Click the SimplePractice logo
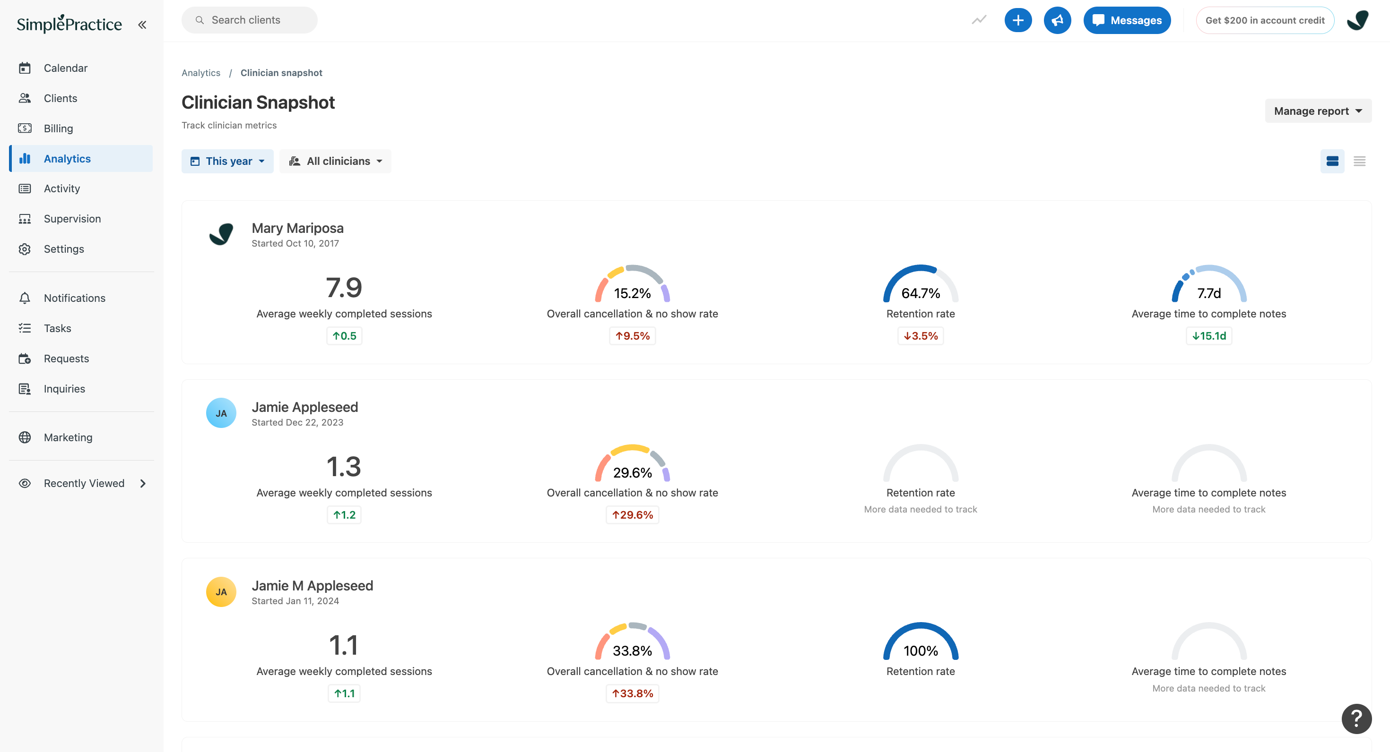This screenshot has height=752, width=1390. pyautogui.click(x=69, y=24)
